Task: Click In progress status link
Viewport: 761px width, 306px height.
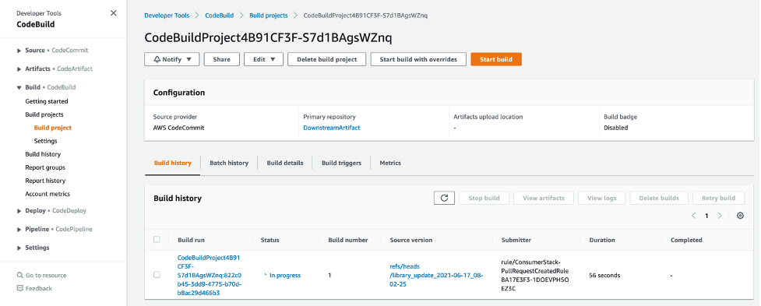Action: click(285, 275)
